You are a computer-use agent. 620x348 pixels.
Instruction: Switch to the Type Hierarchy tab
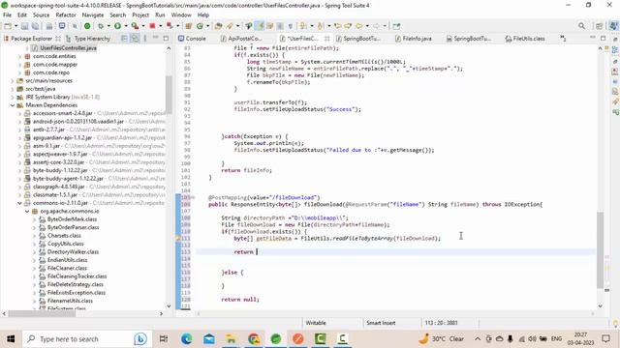88,39
